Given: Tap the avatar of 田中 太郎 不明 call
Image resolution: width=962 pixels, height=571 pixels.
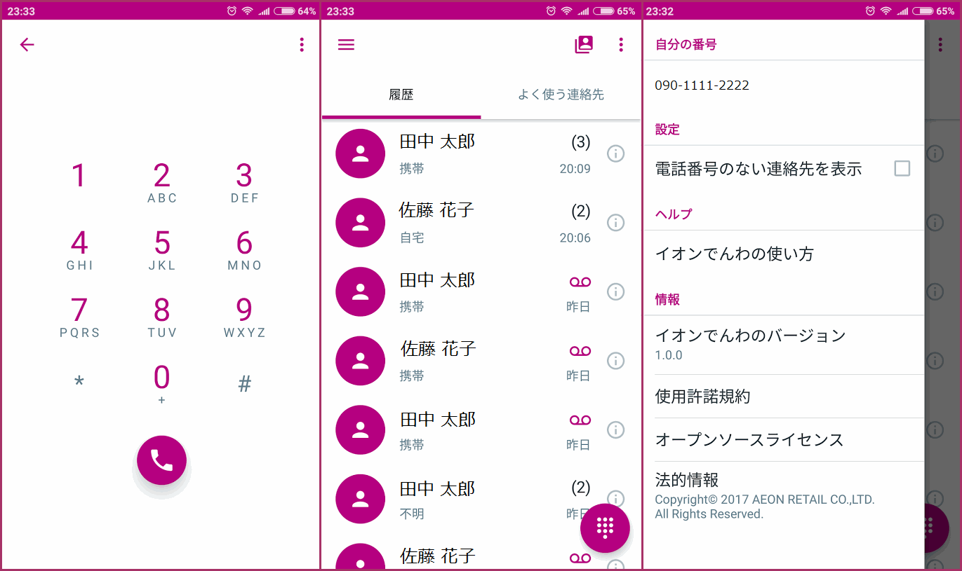Looking at the screenshot, I should 361,499.
